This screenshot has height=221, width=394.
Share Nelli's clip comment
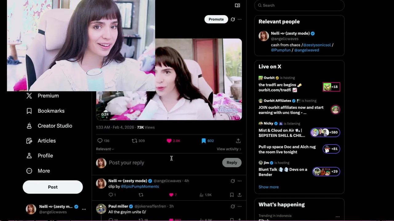pos(239,195)
